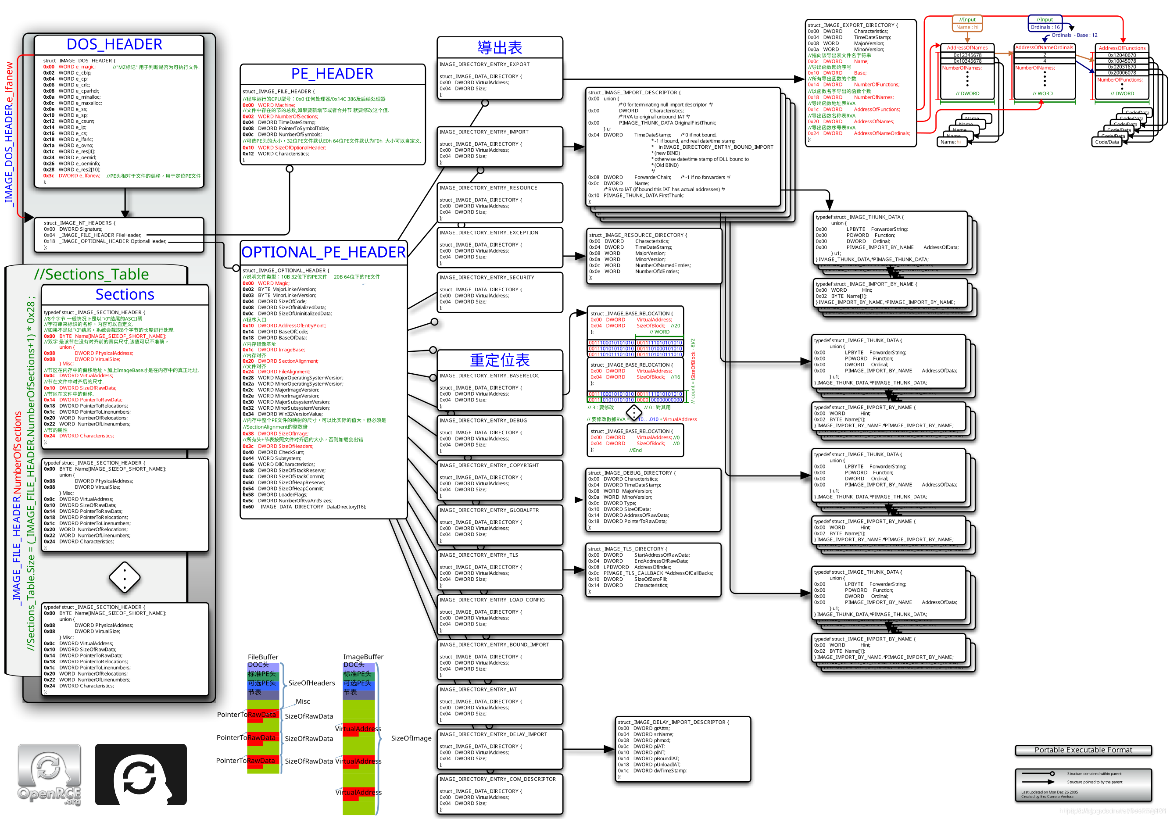Click the circle connector under PE_HEADER box
This screenshot has height=819, width=1170.
(290, 169)
